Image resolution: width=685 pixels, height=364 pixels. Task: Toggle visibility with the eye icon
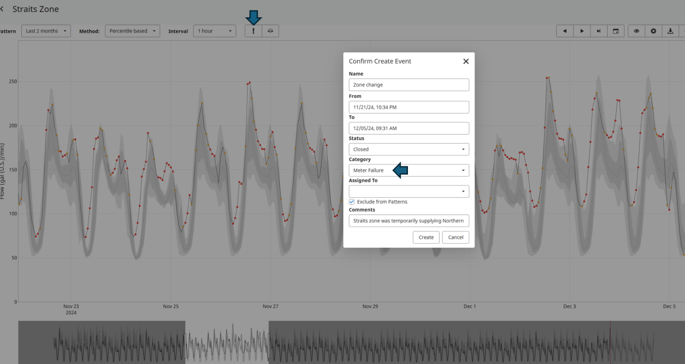pyautogui.click(x=636, y=31)
